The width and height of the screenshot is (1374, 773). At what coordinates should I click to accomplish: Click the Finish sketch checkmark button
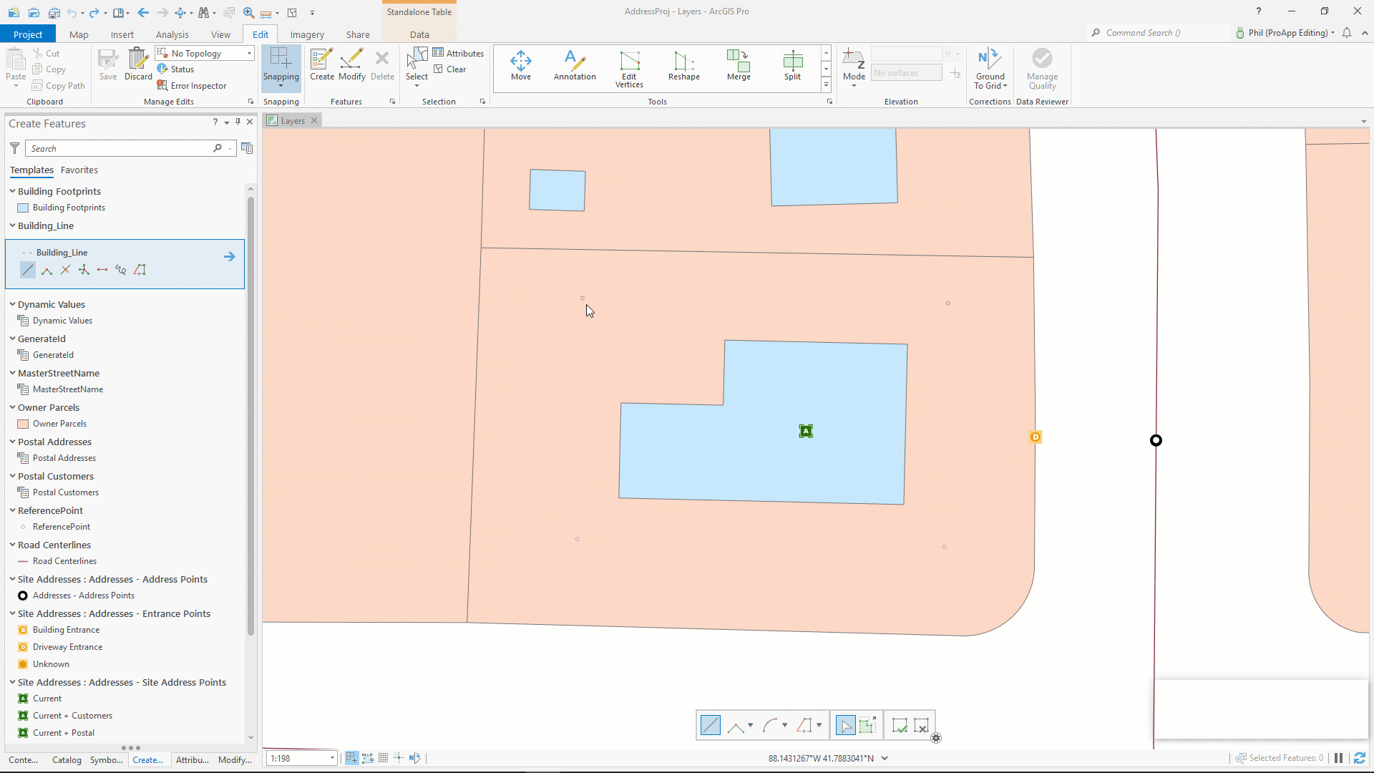point(899,725)
